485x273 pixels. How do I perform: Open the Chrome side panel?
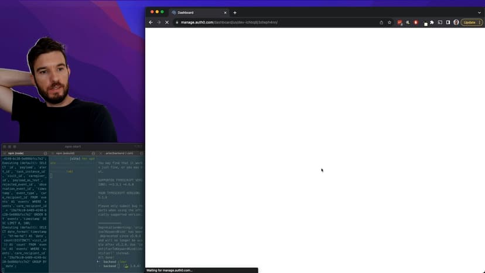point(448,22)
